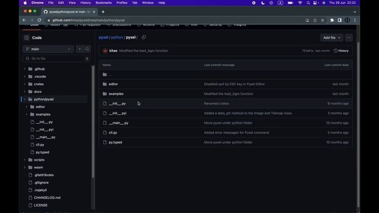The image size is (379, 213).
Task: Click the .github folder icon in sidebar
Action: [30, 69]
